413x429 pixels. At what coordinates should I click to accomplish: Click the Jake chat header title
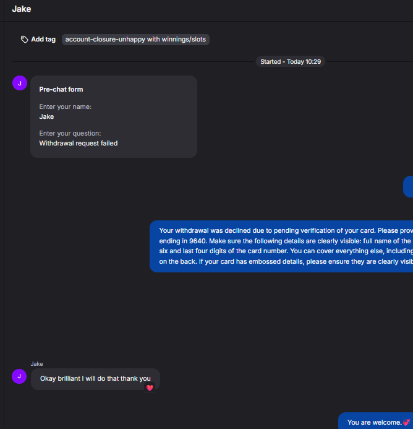[x=22, y=9]
